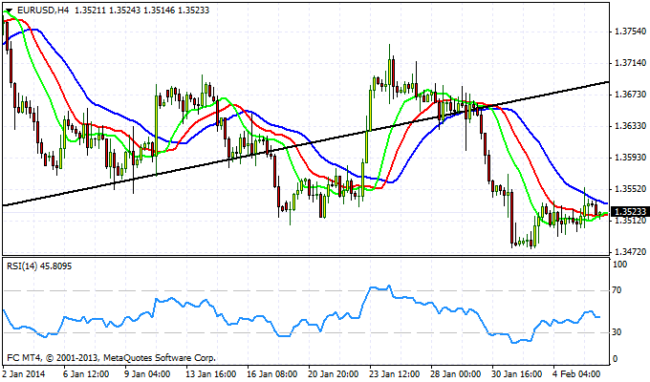
Task: Click the RSI(14) 45.8095 indicator label
Action: [39, 266]
